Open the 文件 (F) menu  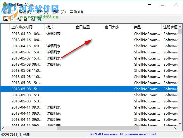[x=8, y=12]
